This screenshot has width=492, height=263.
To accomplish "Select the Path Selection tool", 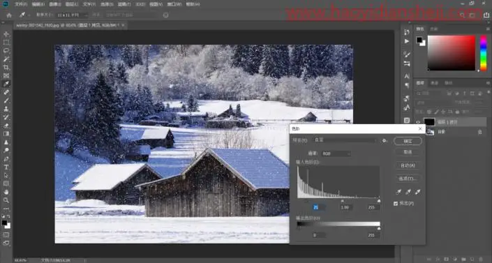I will 6,175.
